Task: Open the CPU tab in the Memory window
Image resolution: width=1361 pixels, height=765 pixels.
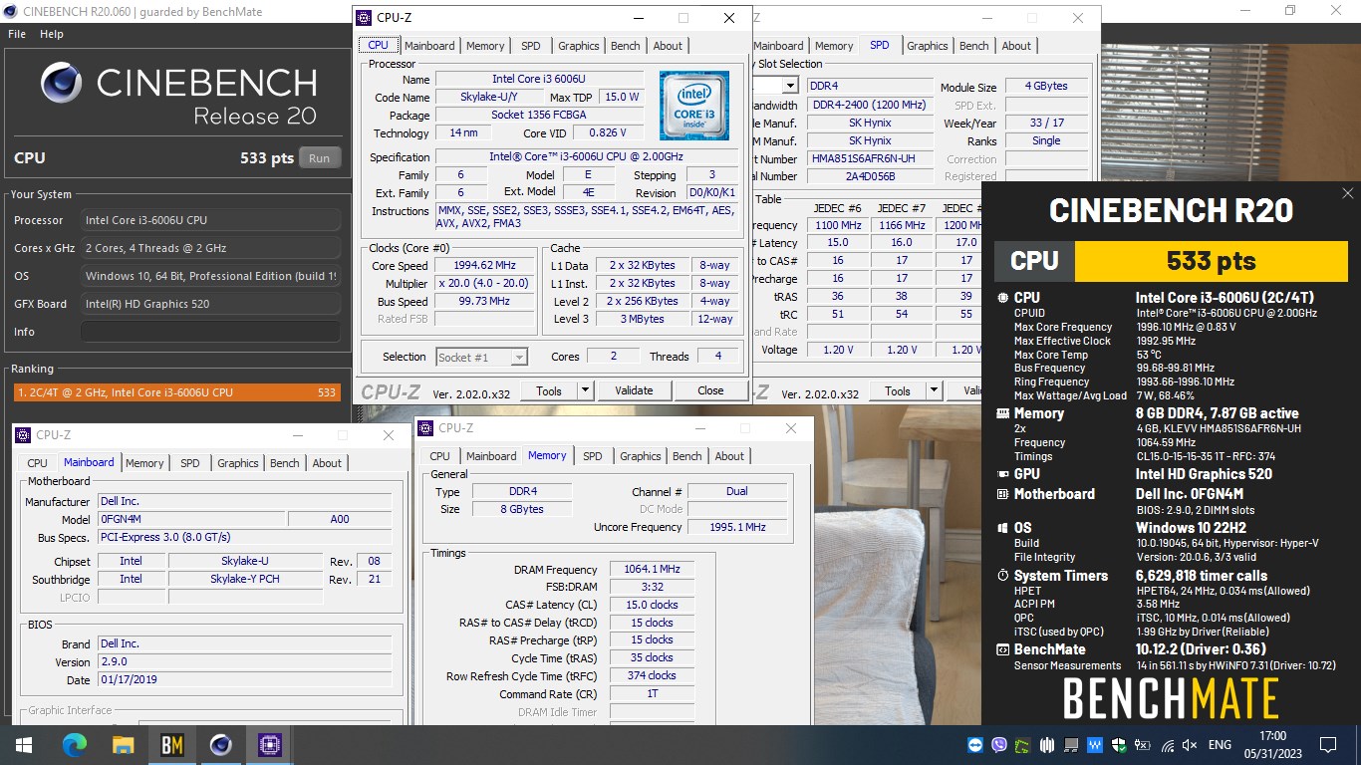Action: [x=439, y=456]
